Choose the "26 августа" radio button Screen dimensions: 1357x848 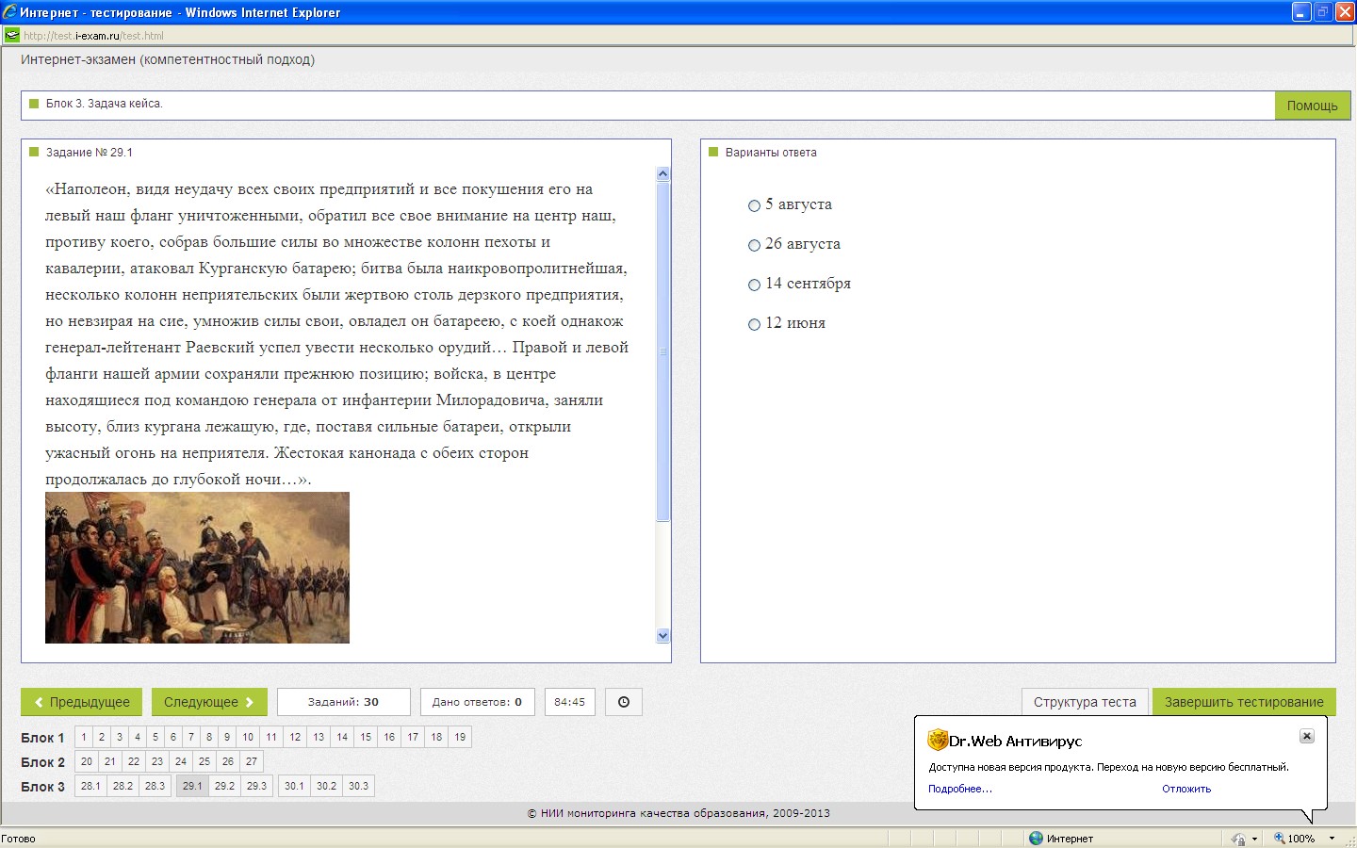754,245
